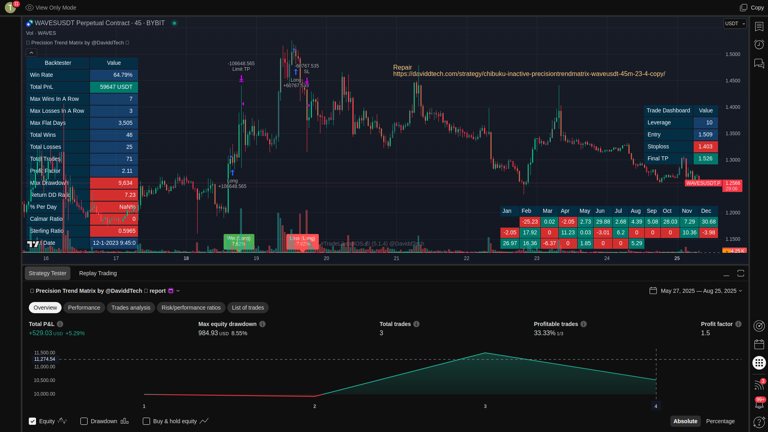Click the Loss (Long) -7.02% trade label
This screenshot has height=432, width=768.
coord(302,241)
